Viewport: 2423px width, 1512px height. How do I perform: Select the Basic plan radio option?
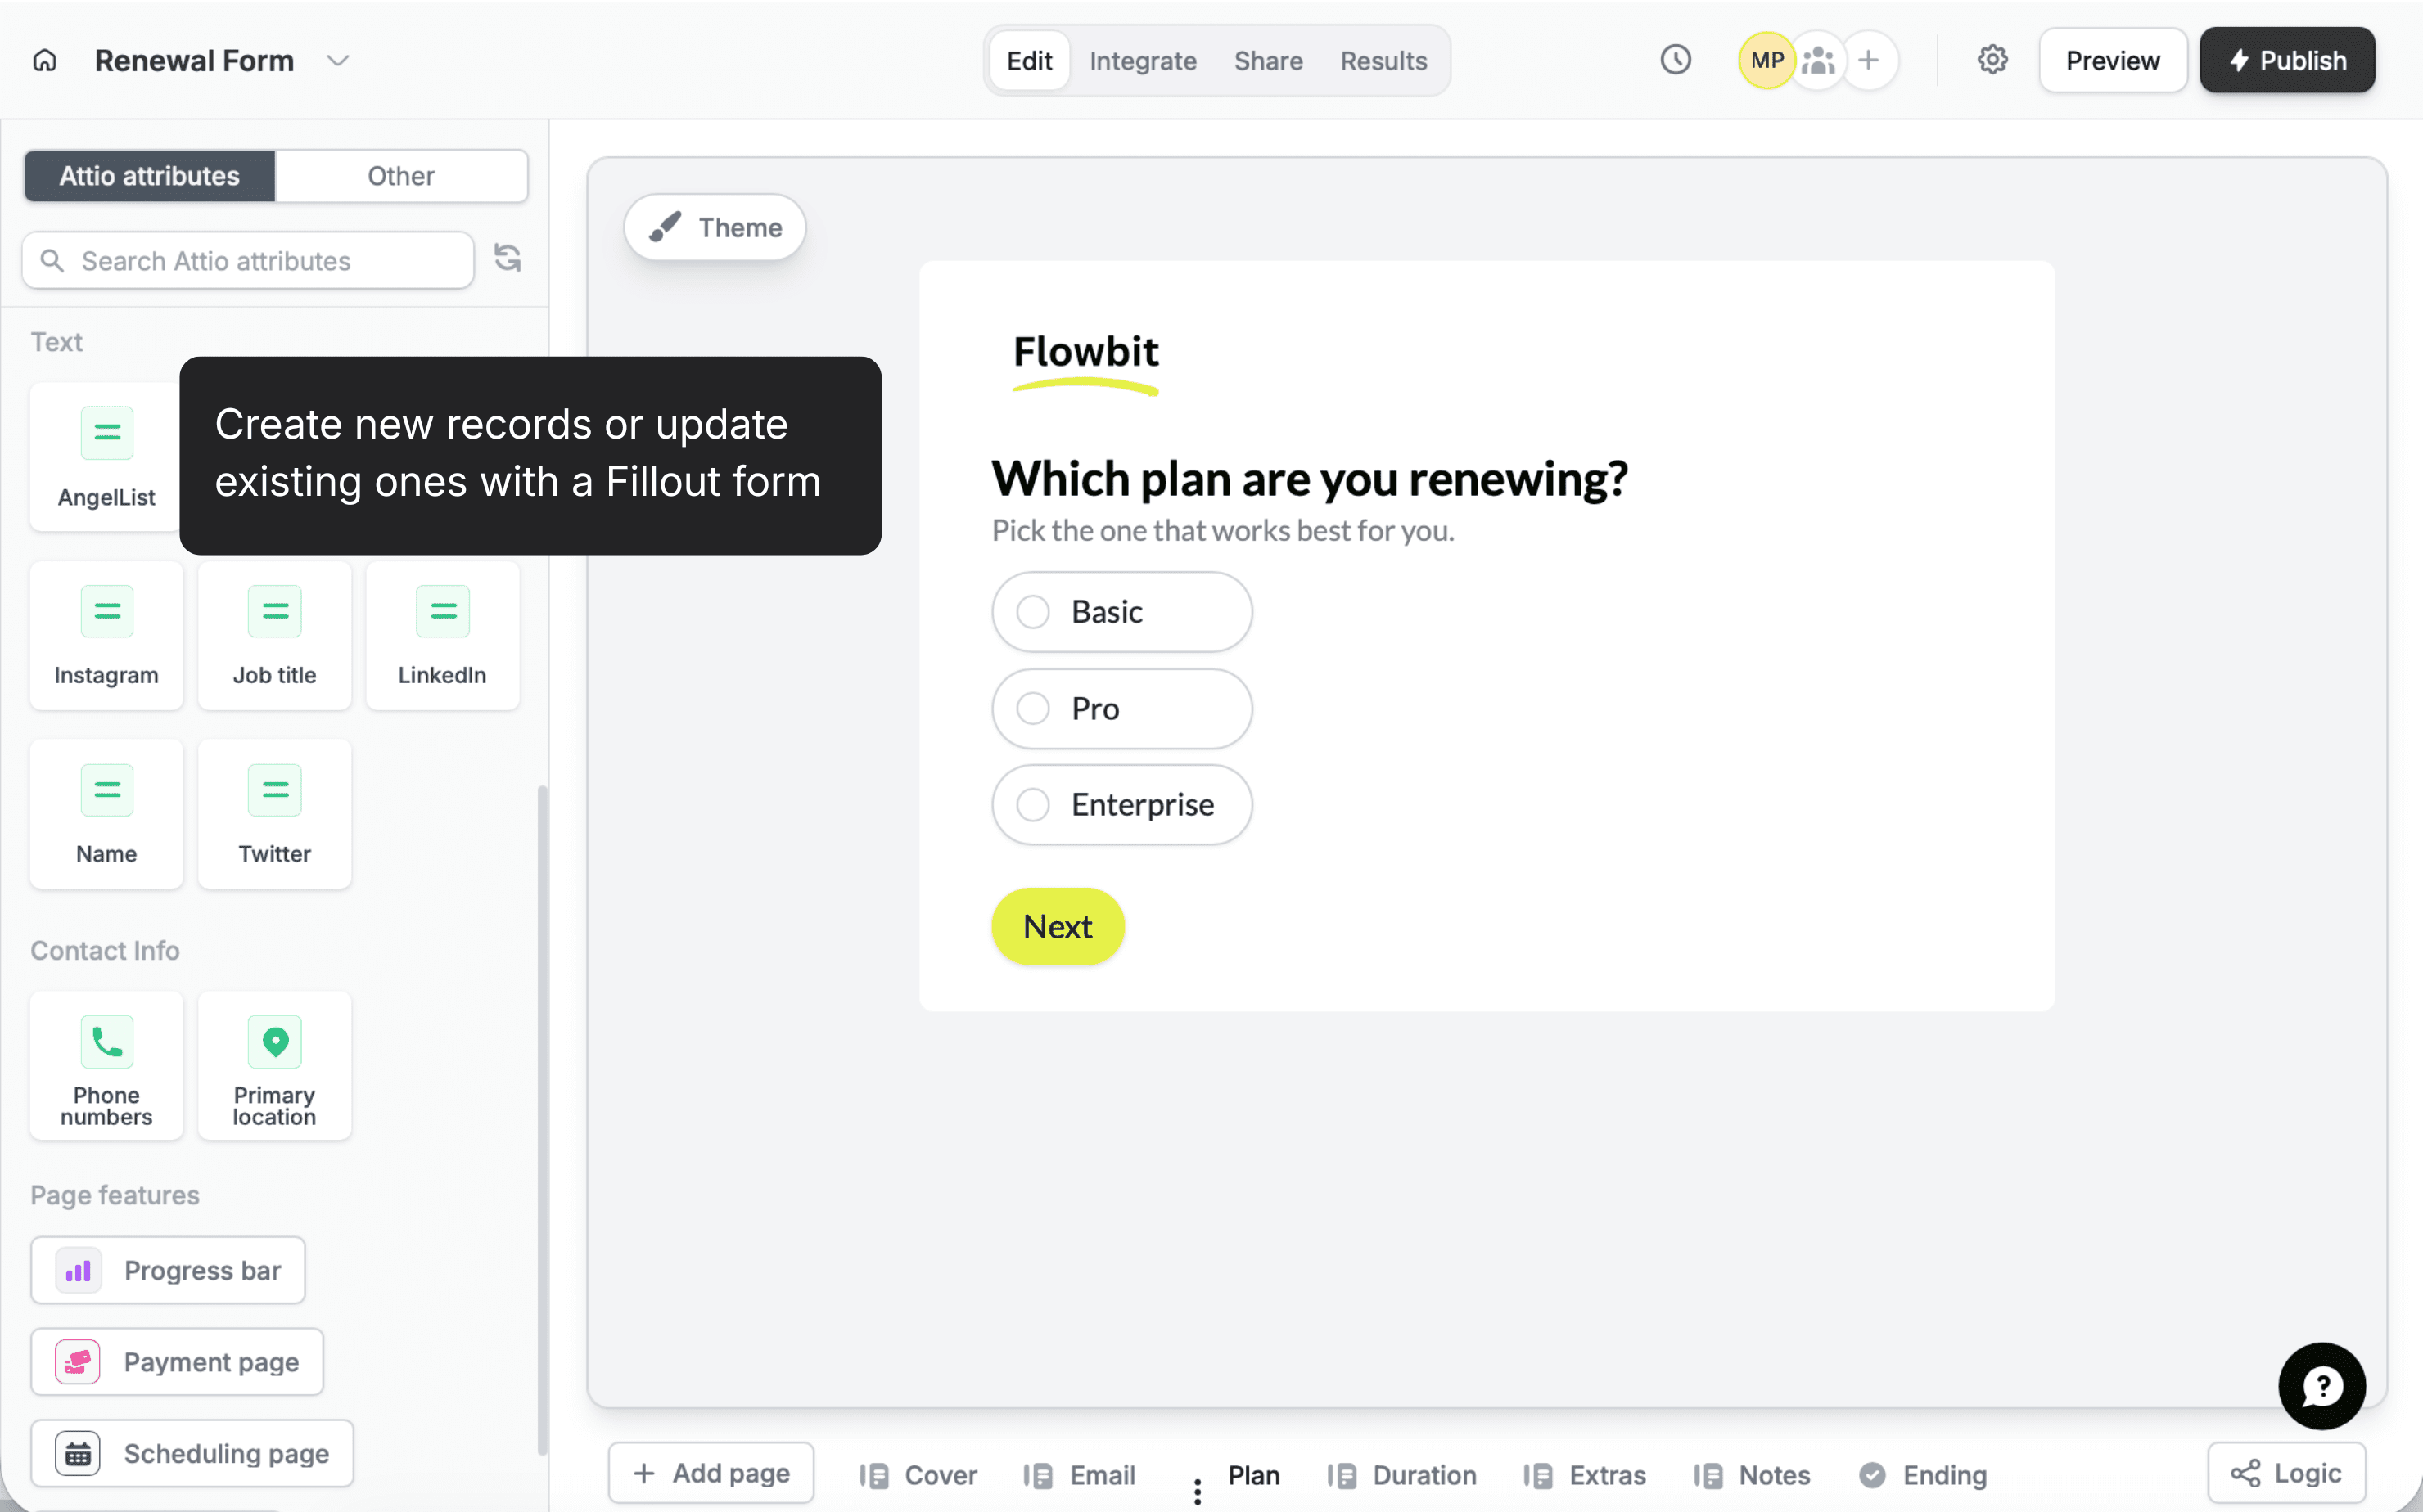point(1121,612)
